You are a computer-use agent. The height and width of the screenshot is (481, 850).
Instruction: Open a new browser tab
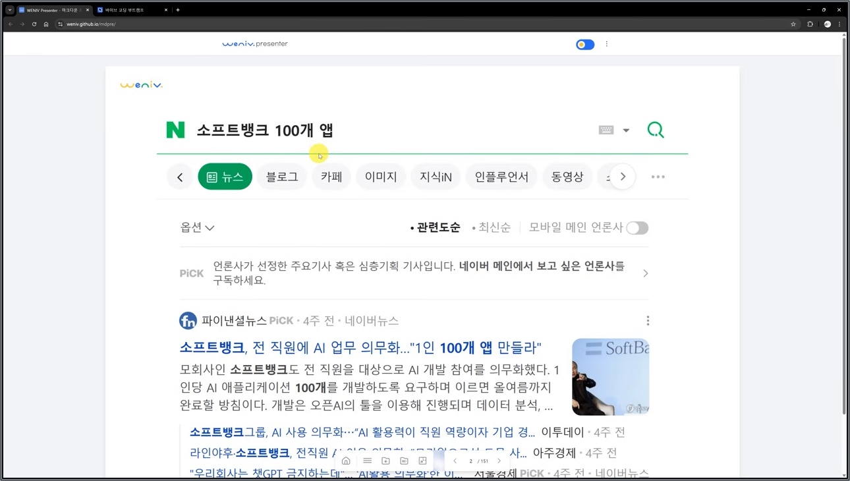(178, 10)
